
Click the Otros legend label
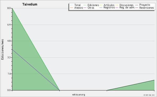coord(91,8)
